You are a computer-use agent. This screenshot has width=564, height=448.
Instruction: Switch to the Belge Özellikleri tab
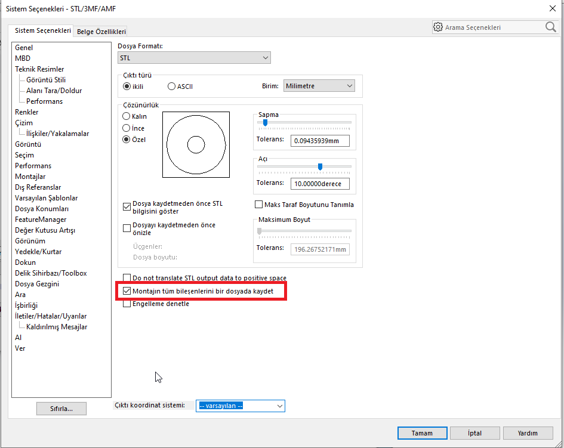point(101,32)
